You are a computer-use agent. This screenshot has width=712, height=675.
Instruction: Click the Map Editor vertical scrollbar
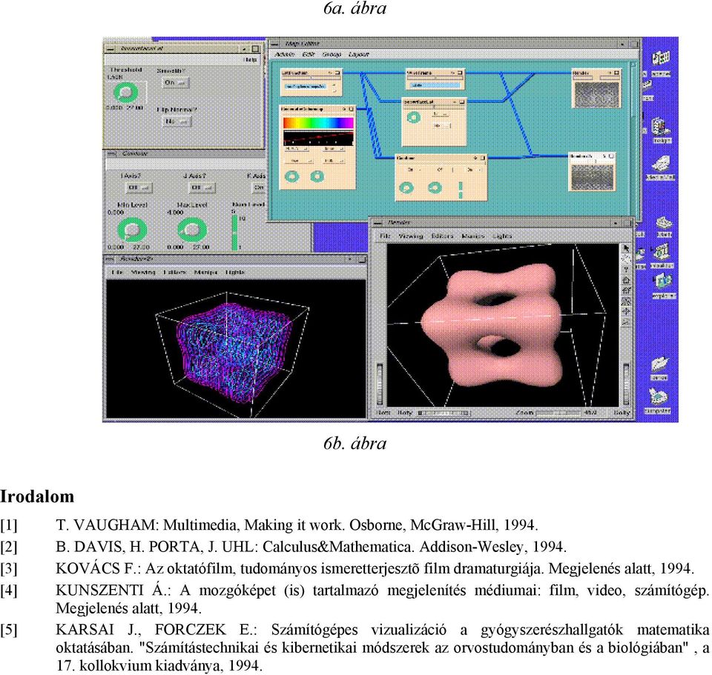pyautogui.click(x=634, y=139)
